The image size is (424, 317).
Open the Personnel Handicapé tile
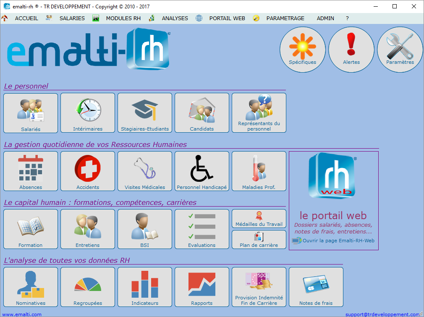202,171
